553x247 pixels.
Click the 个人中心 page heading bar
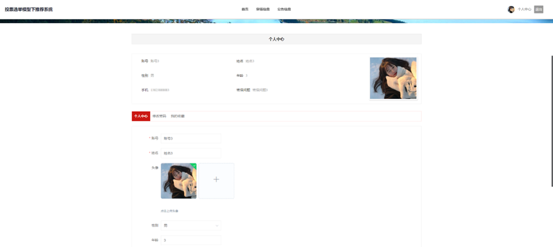tap(276, 39)
